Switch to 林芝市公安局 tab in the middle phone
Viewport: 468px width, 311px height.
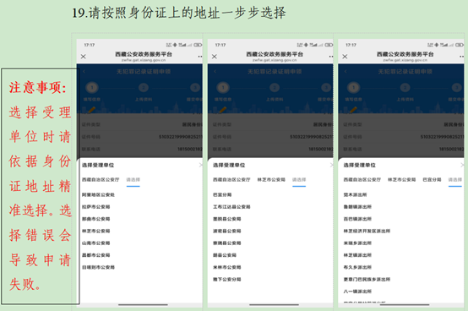[271, 180]
